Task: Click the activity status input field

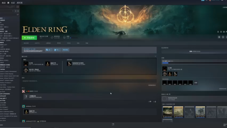Action: [x=89, y=81]
